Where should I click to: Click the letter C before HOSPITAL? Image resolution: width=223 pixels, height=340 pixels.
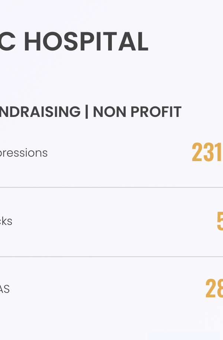[x=8, y=42]
